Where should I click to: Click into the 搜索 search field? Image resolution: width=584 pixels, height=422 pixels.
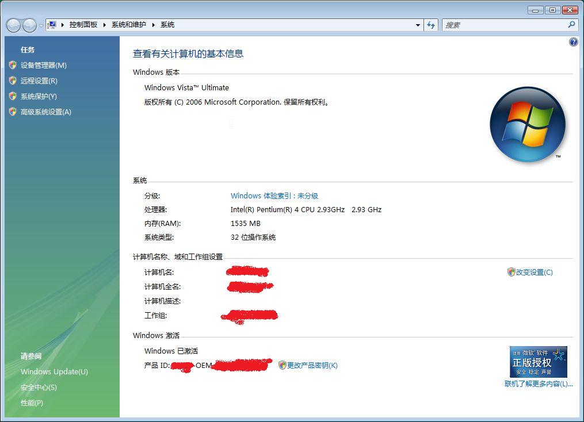[x=503, y=25]
